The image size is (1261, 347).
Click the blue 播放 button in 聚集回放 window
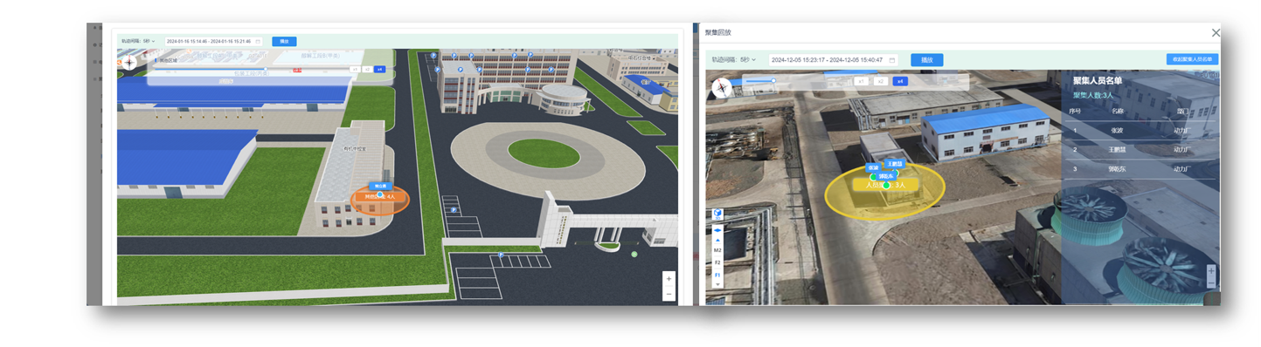[926, 60]
